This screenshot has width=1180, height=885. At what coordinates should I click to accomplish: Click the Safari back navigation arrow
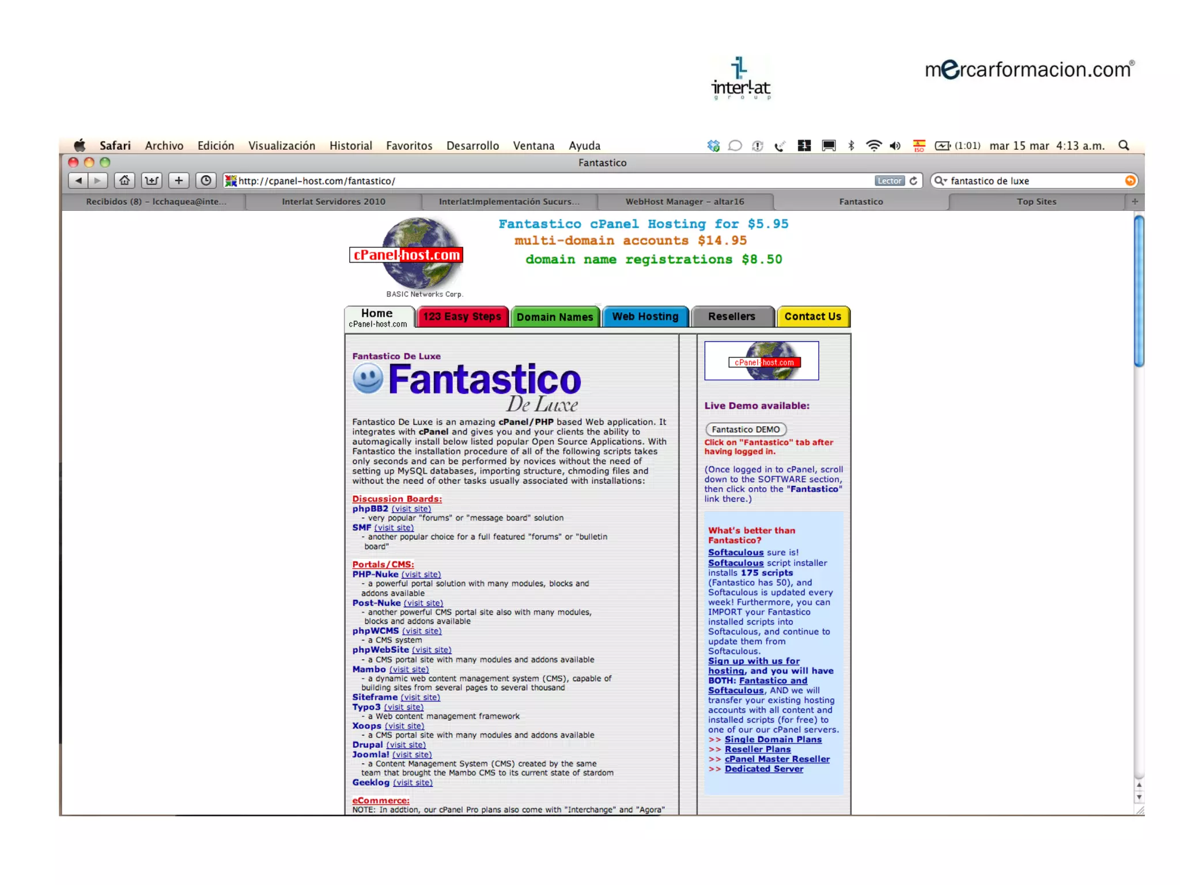pos(78,181)
